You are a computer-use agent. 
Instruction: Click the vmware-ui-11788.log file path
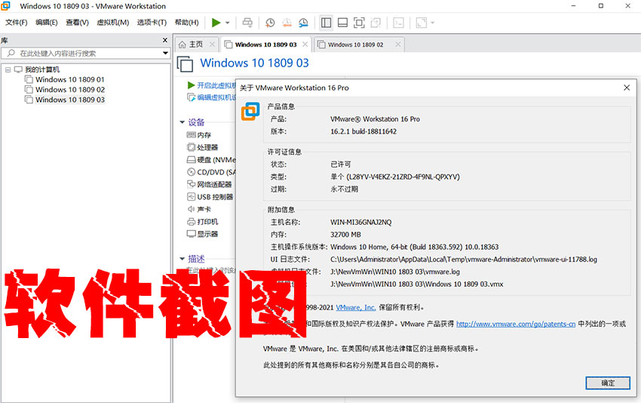coord(464,260)
